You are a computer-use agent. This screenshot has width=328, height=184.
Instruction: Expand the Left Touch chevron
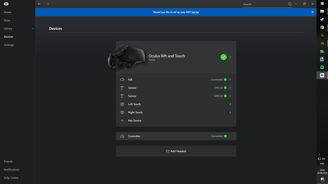230,104
